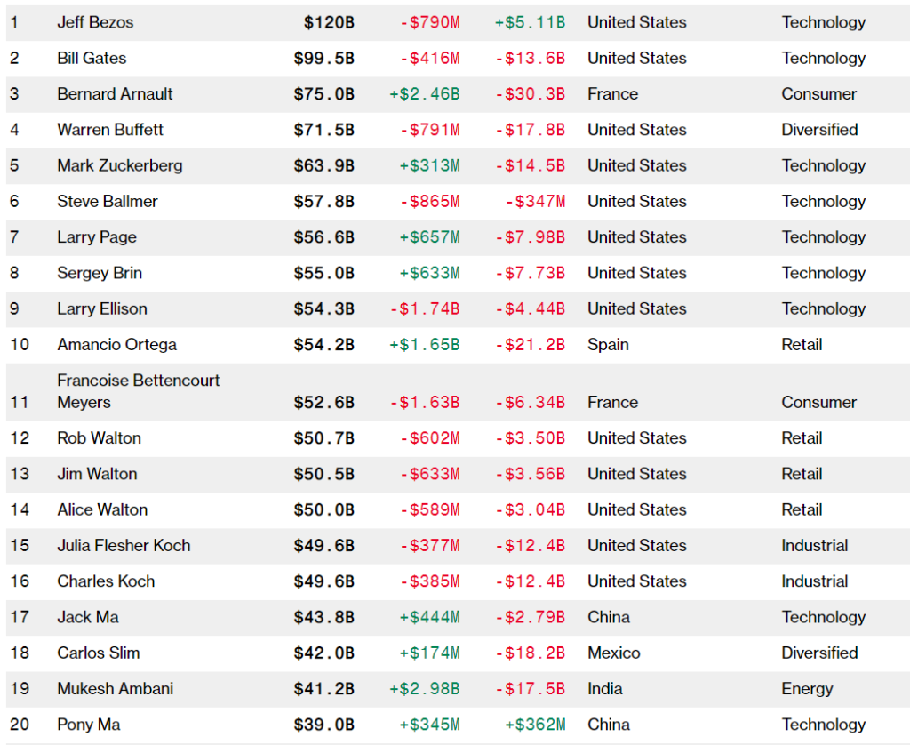Click on Jack Ma's name
The height and width of the screenshot is (745, 910).
(x=87, y=617)
